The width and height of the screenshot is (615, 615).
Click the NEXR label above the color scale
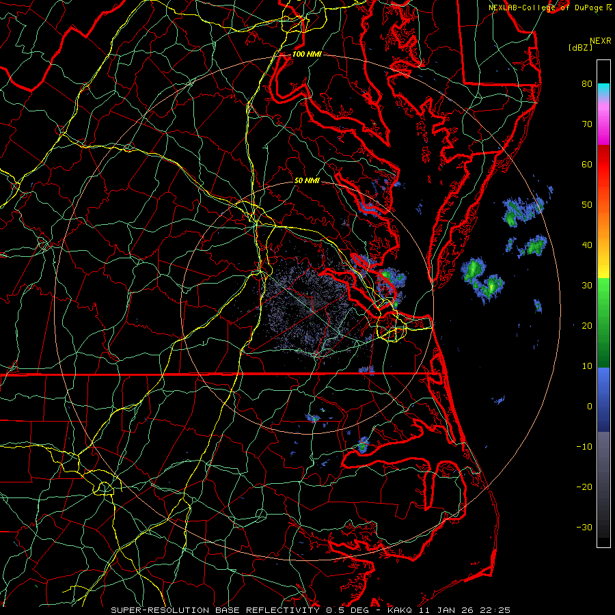point(600,40)
